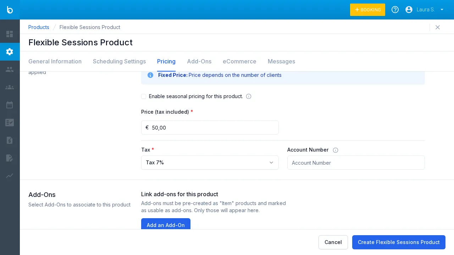
Task: Open the calendar icon in sidebar
Action: [x=10, y=105]
